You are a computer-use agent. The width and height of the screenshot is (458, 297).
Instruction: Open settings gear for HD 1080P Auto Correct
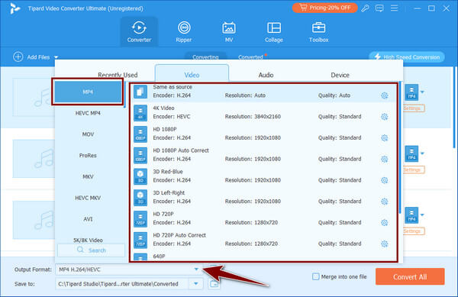pos(385,159)
